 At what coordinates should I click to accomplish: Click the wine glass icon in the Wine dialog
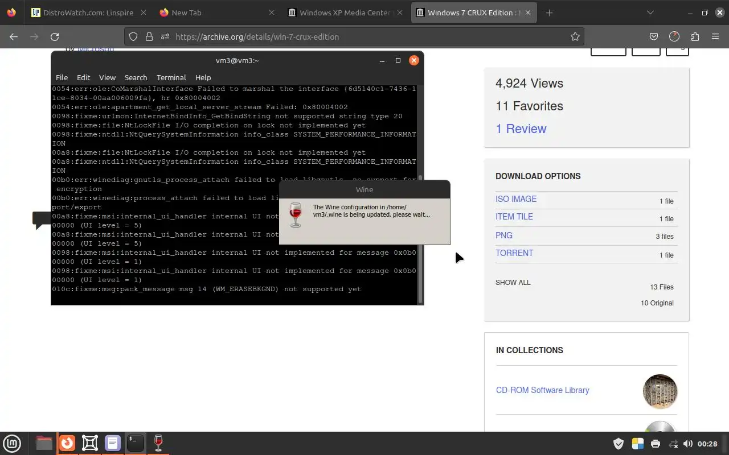pyautogui.click(x=295, y=215)
